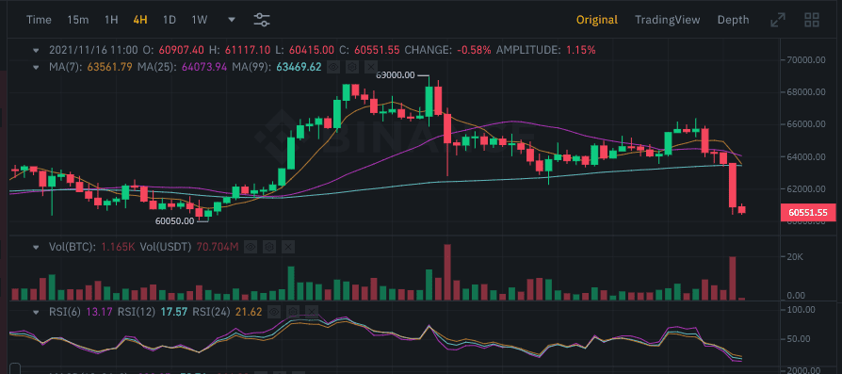Click the 70000.00 price axis label
This screenshot has height=374, width=842.
807,59
